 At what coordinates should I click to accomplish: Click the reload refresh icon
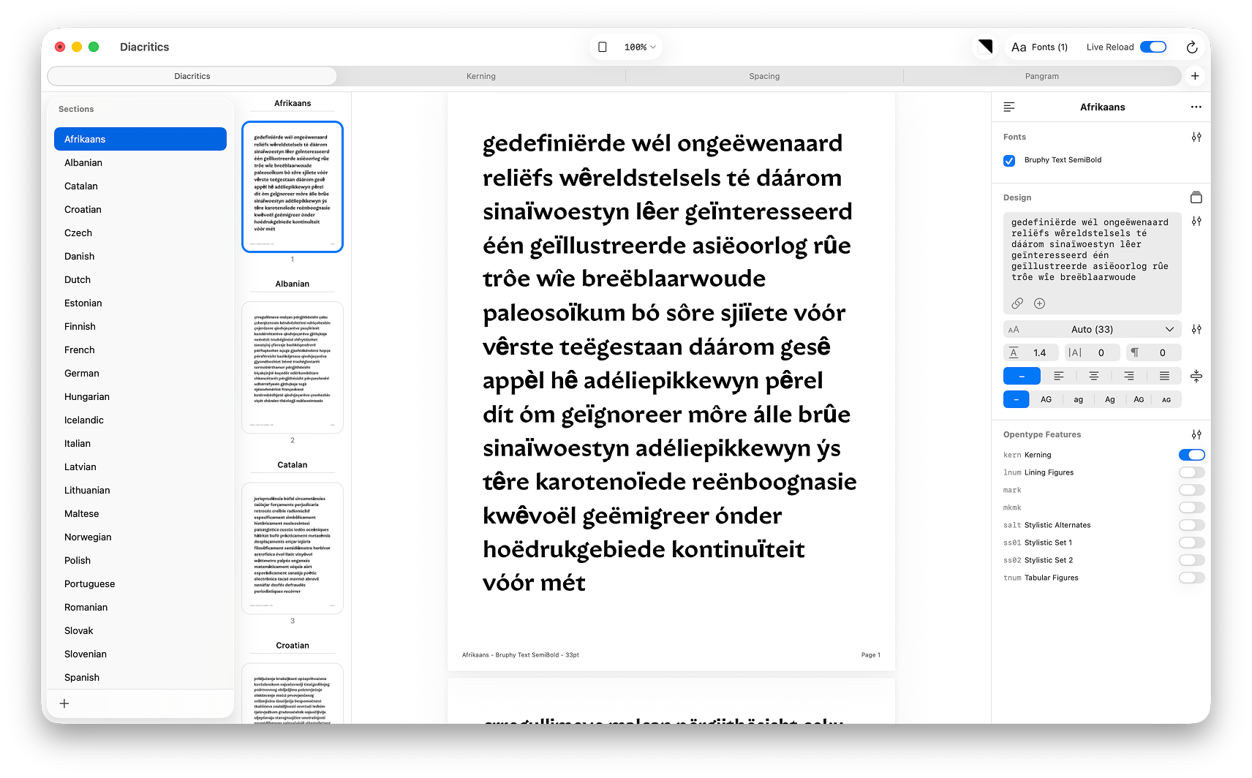(1192, 47)
